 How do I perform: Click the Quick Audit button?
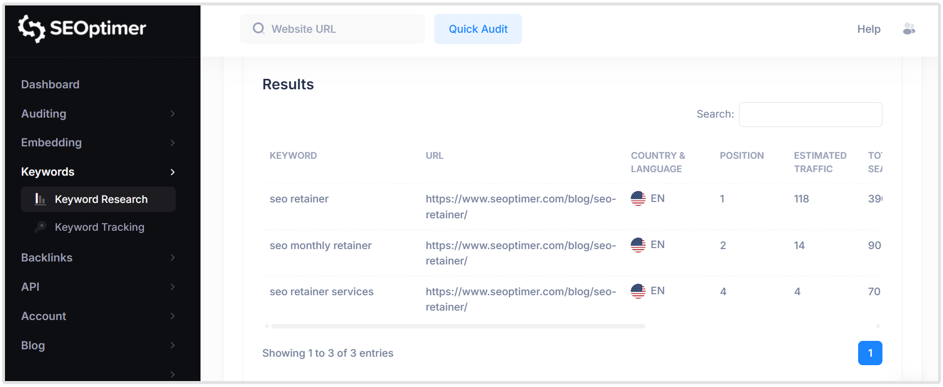(x=477, y=29)
